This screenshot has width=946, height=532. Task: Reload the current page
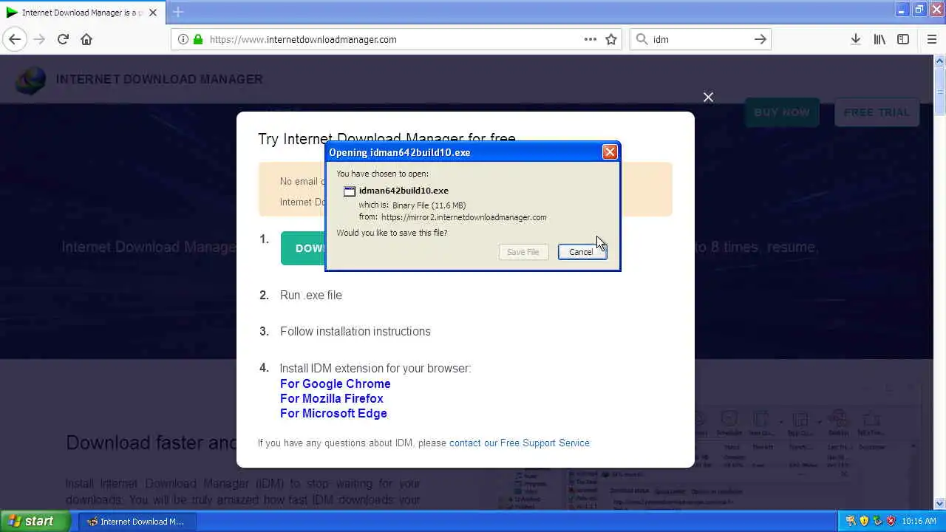[x=63, y=39]
